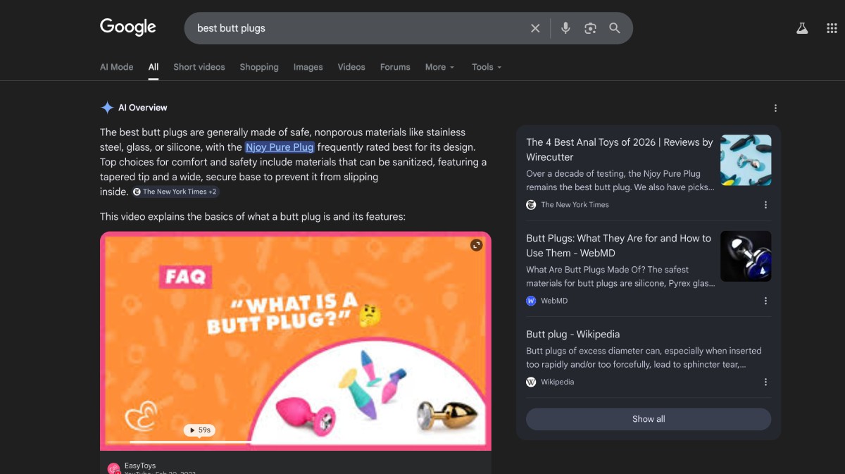Play the What Is A Butt Plug video
The image size is (845, 474).
(x=296, y=341)
